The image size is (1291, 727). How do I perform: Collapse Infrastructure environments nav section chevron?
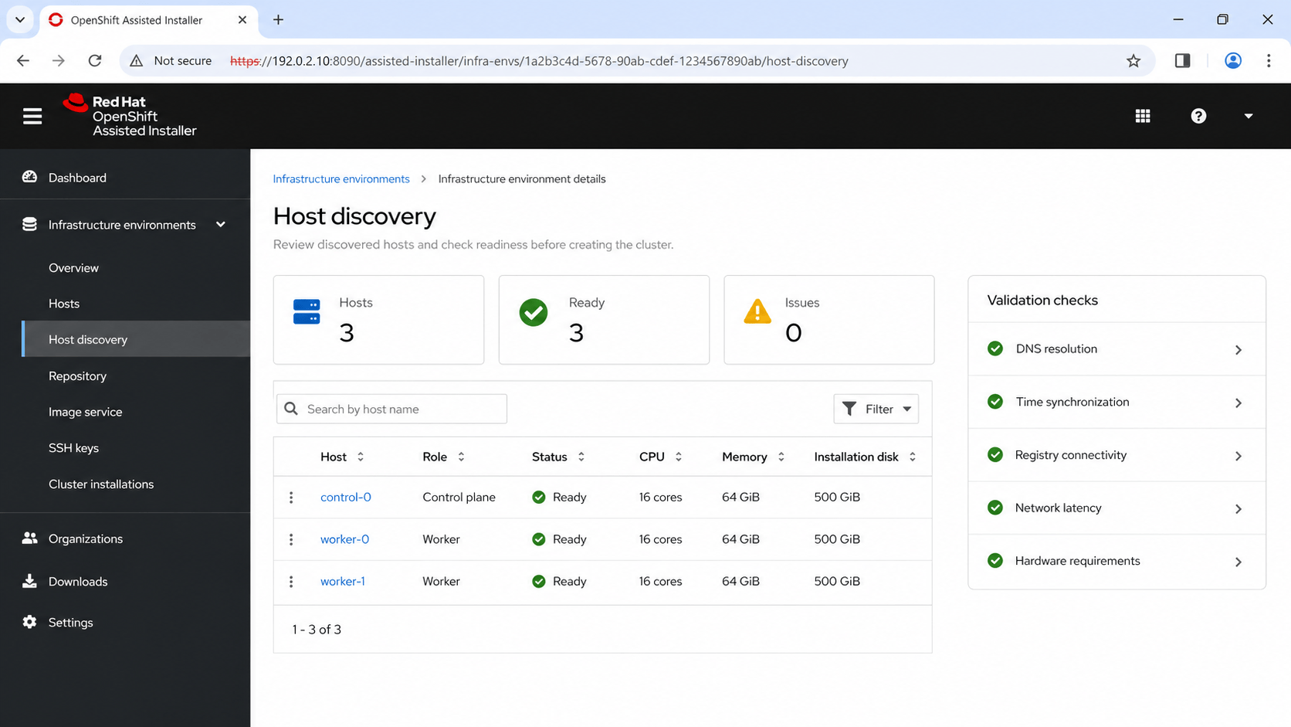221,224
